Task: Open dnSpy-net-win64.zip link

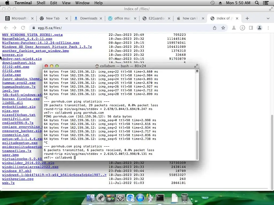Action: click(x=22, y=59)
